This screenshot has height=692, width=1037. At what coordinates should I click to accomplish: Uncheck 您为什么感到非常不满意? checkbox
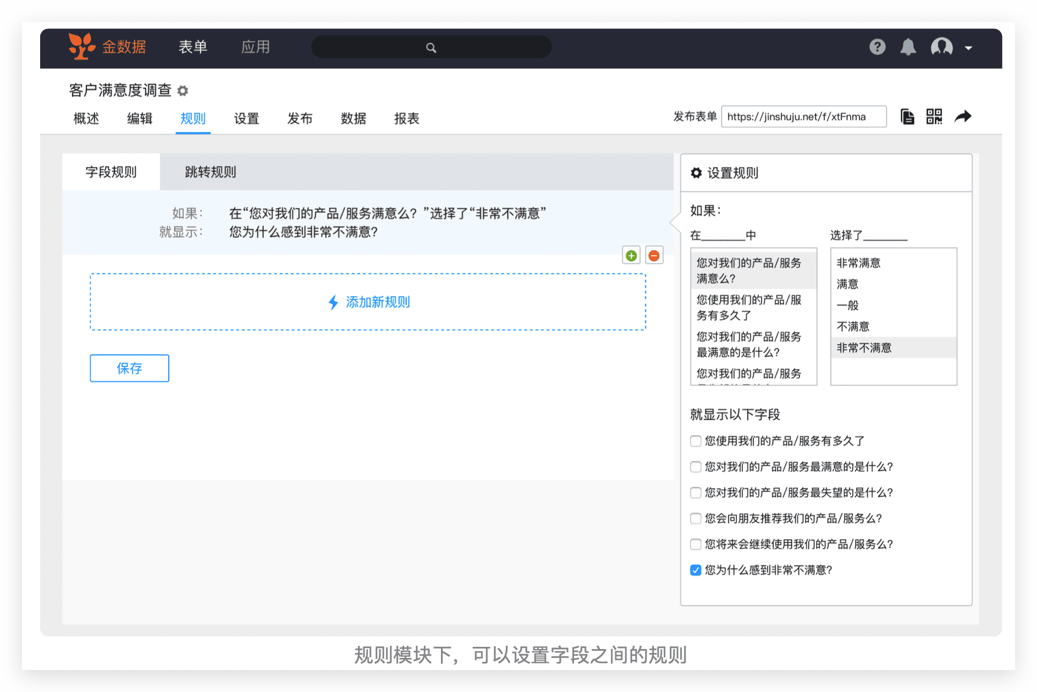696,570
